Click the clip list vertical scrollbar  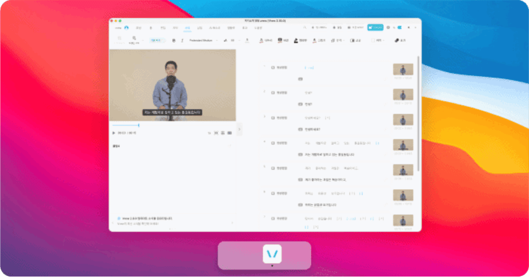point(419,114)
